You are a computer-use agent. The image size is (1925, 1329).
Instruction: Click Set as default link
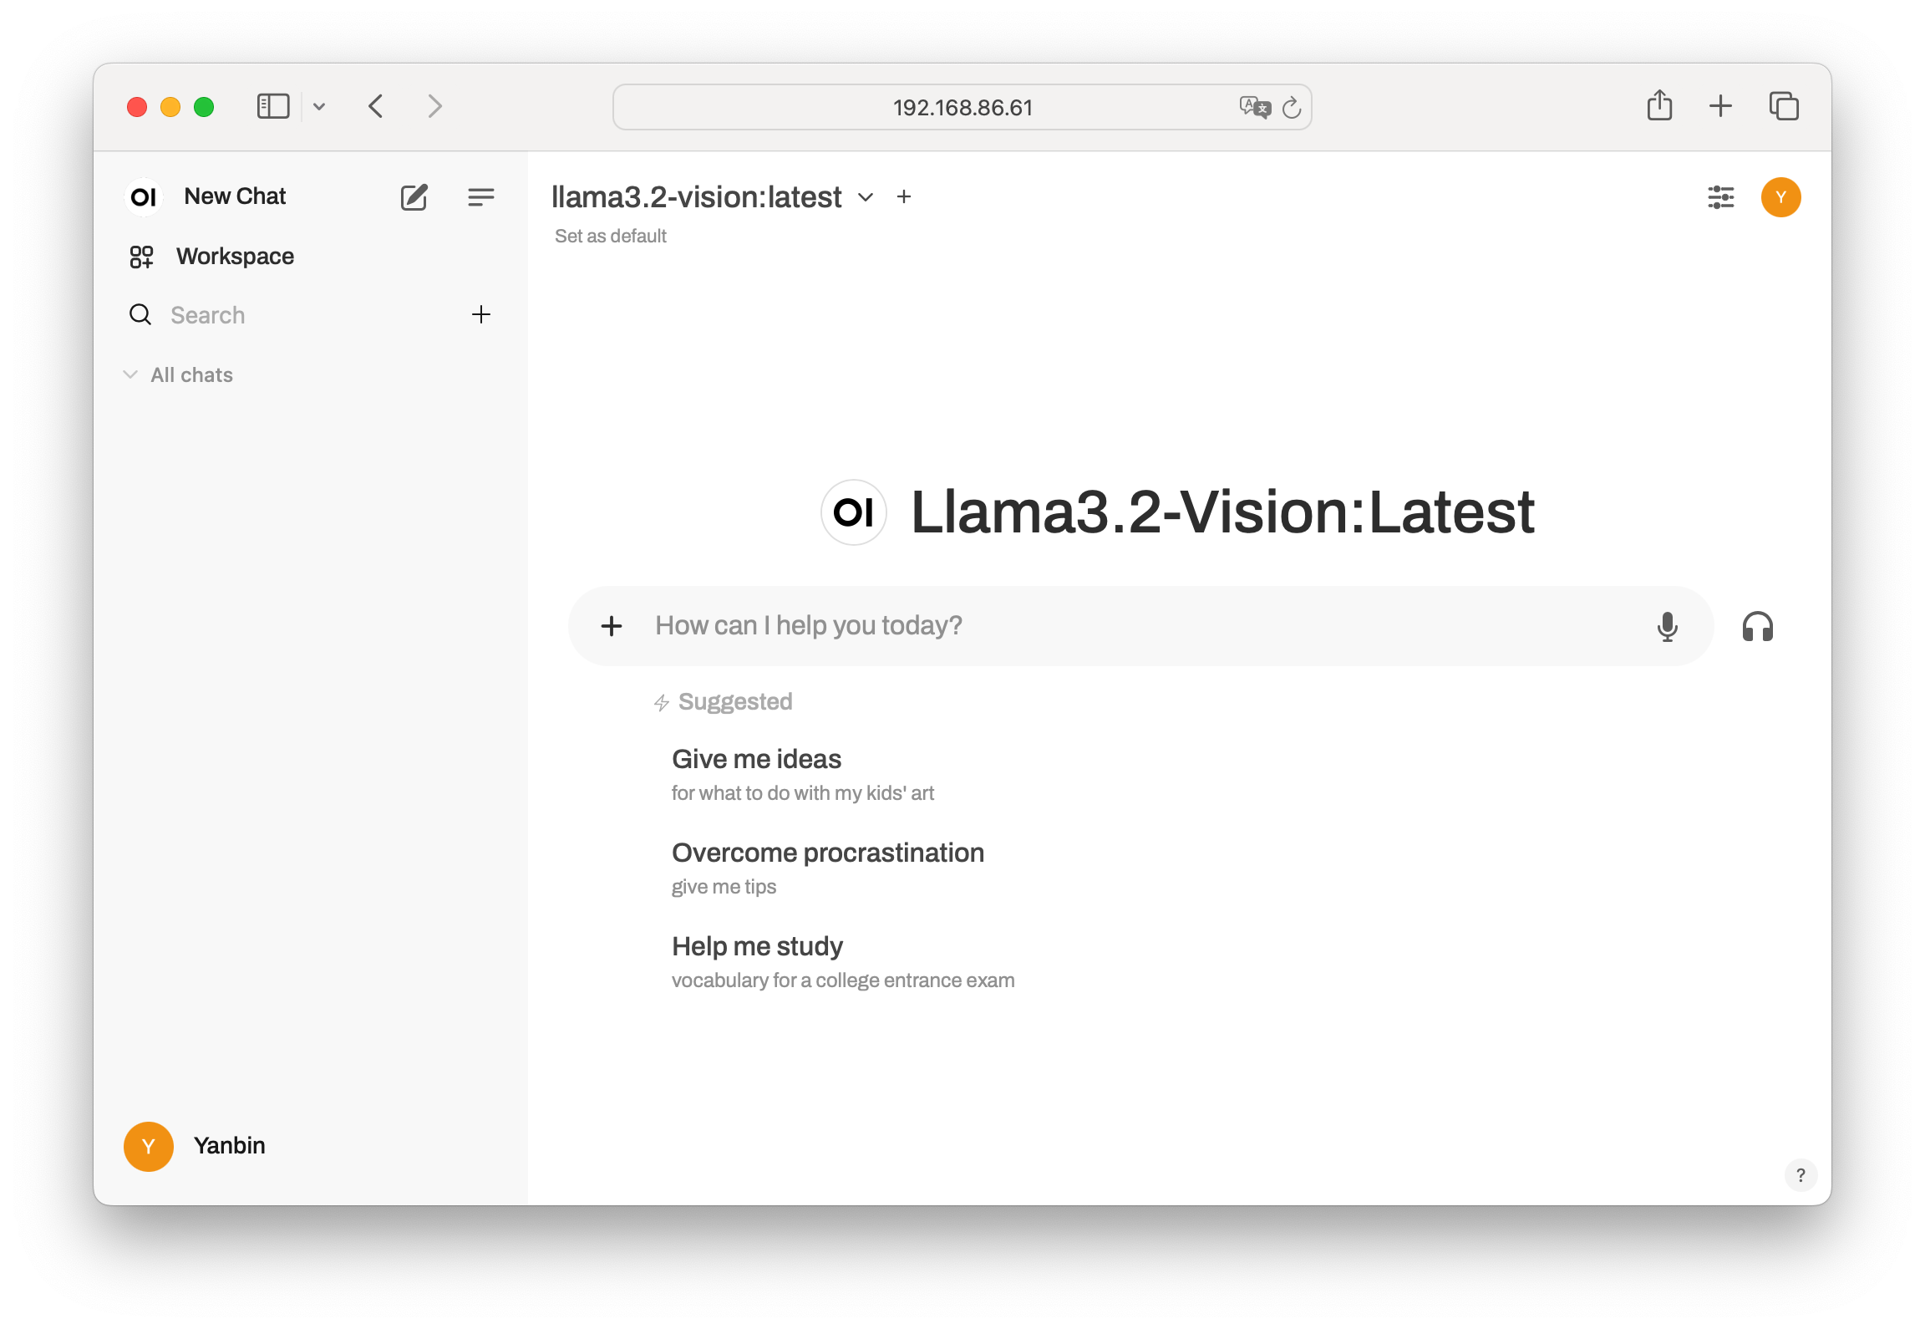[x=610, y=237]
